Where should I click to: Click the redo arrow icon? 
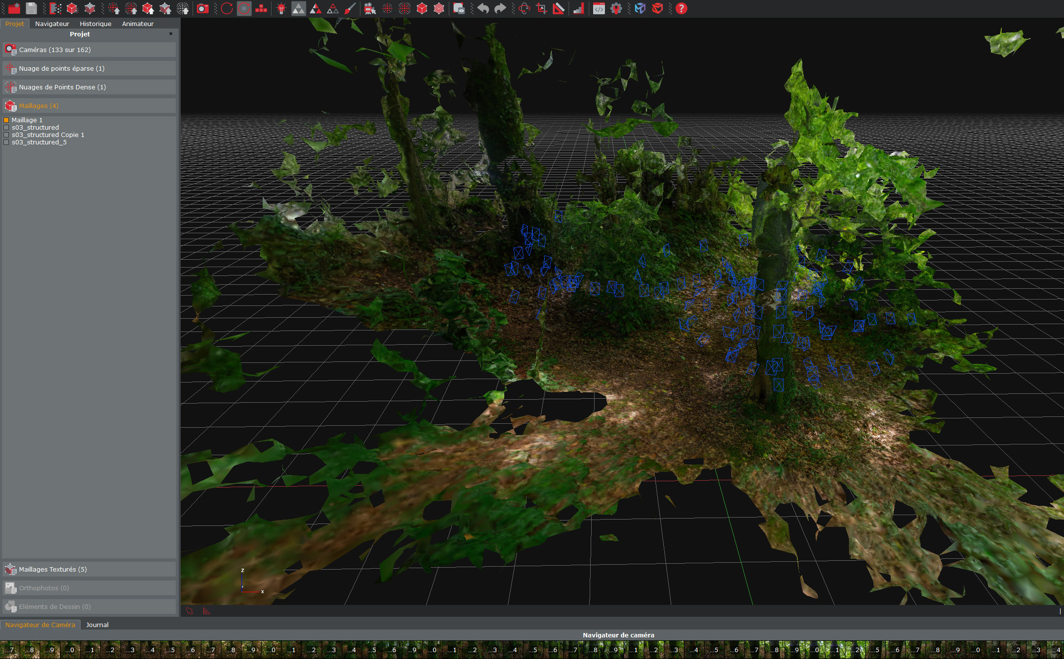[x=500, y=8]
